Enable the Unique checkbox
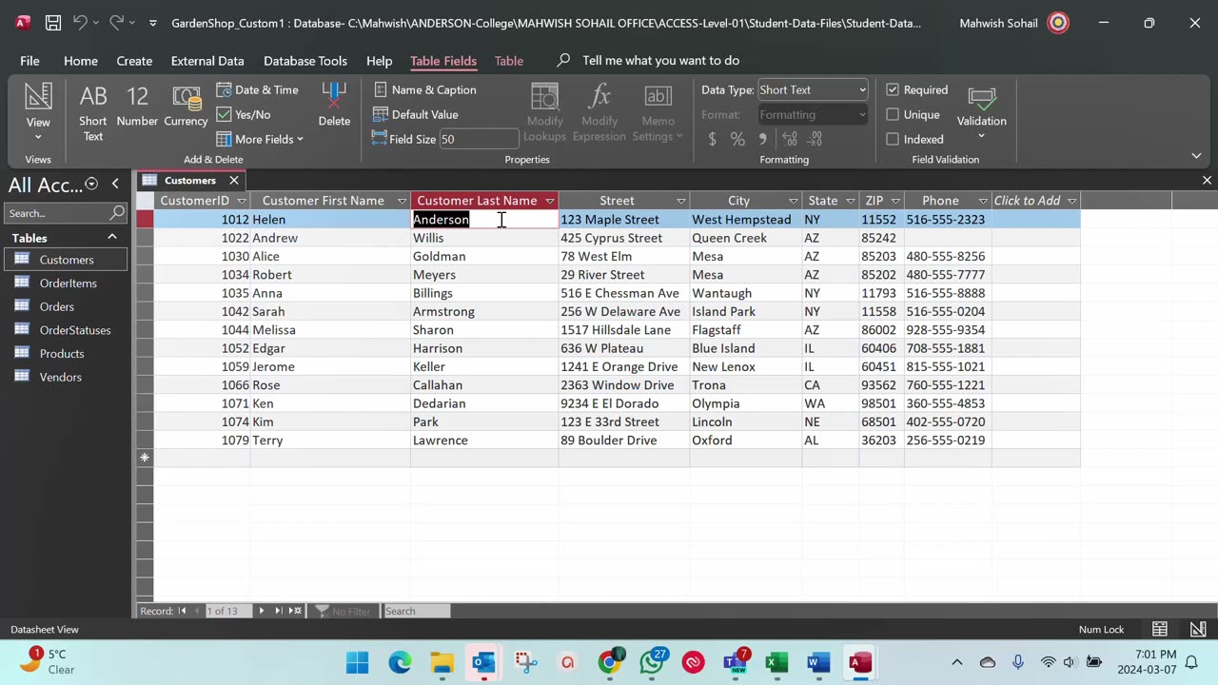The height and width of the screenshot is (685, 1218). (893, 114)
